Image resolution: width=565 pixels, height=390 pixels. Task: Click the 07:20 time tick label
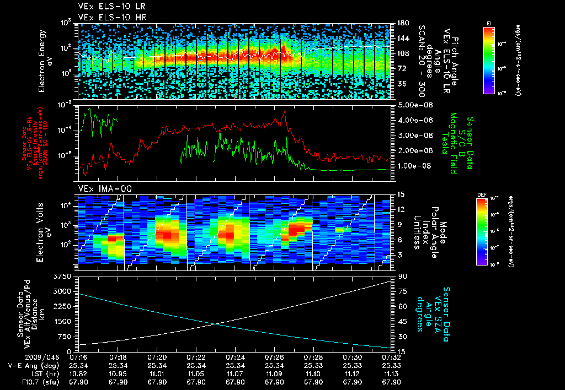coord(157,357)
